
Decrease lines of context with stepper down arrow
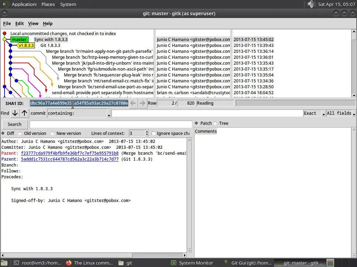(x=147, y=135)
